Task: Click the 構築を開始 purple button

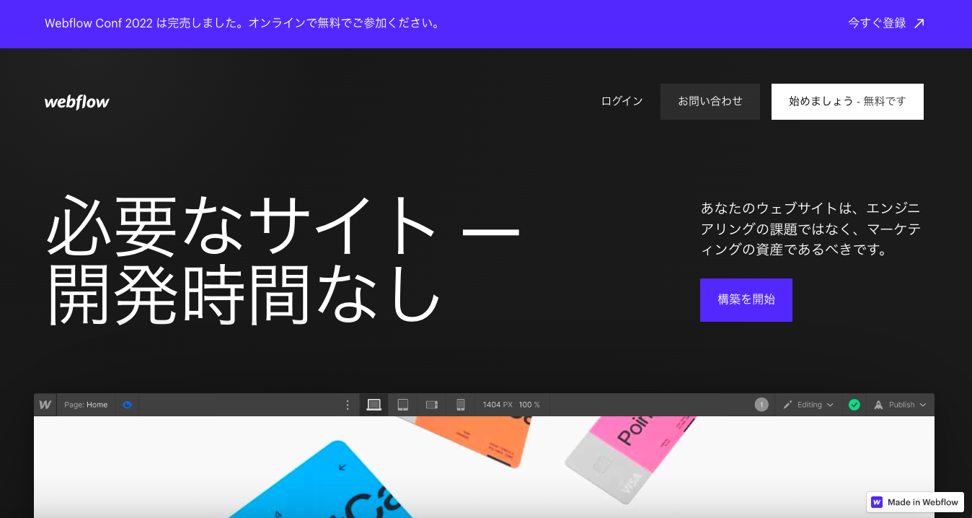Action: [746, 300]
